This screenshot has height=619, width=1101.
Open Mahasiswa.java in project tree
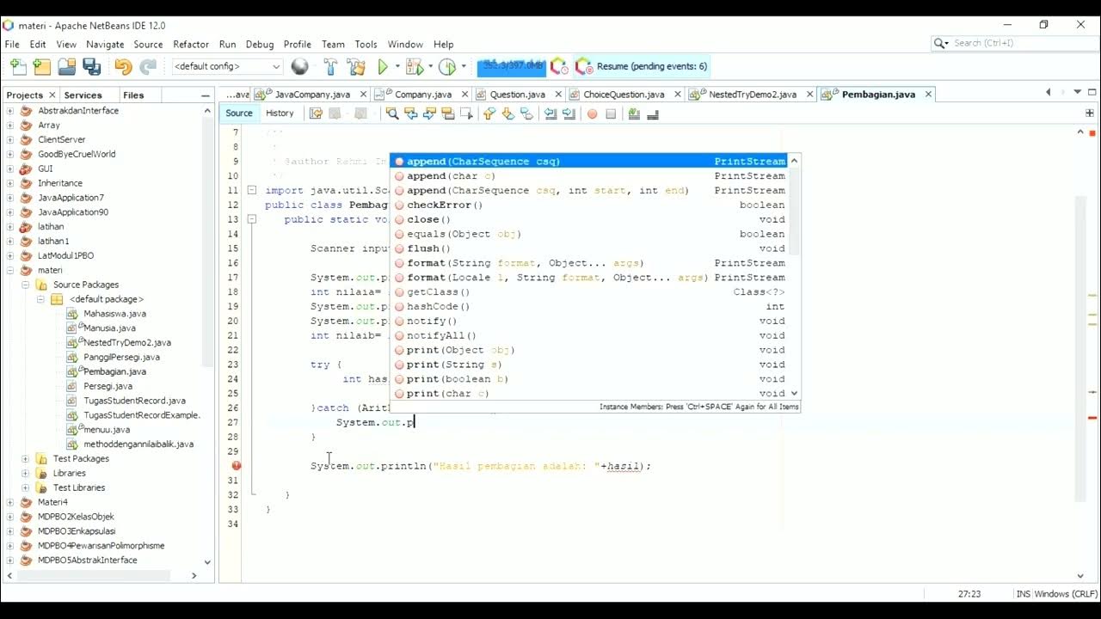[114, 314]
